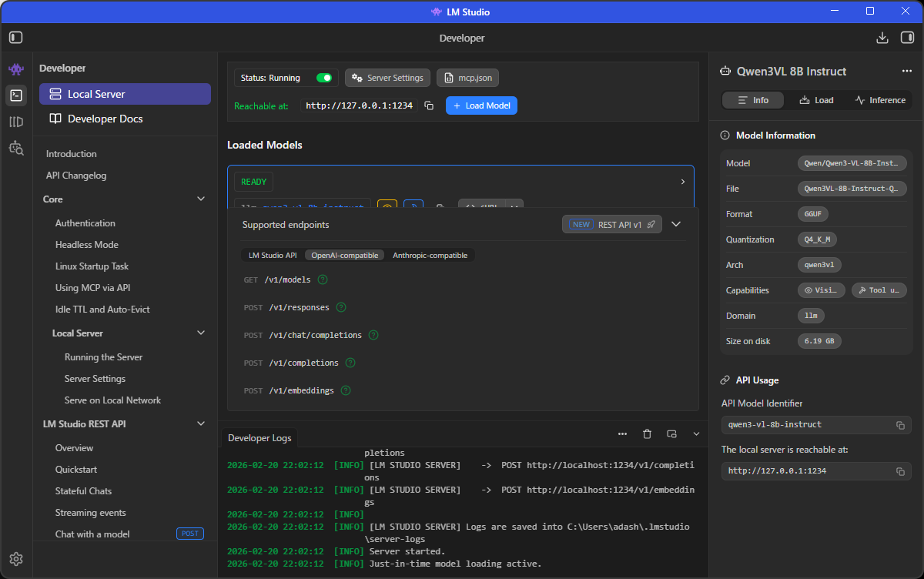The width and height of the screenshot is (924, 579).
Task: Clear developer logs with trash icon
Action: pos(647,434)
